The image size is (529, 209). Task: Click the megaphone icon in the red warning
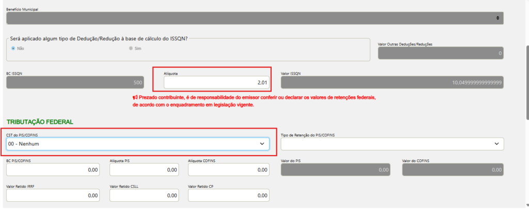[x=135, y=97]
